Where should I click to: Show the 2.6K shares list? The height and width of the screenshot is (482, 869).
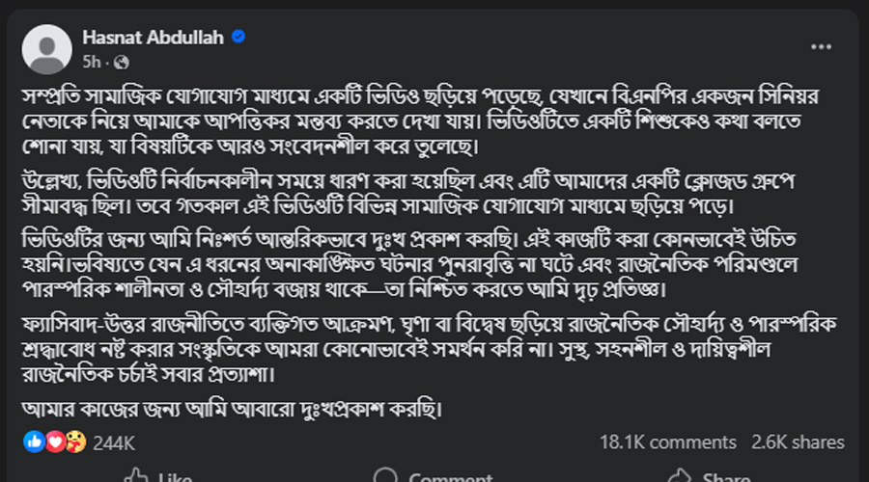[x=799, y=442]
